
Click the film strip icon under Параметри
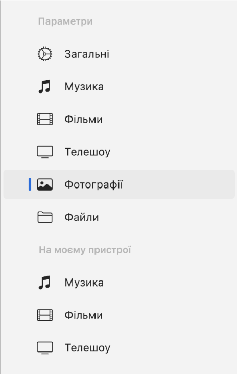[x=45, y=120]
